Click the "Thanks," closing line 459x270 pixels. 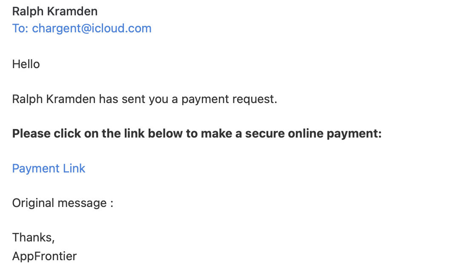pyautogui.click(x=33, y=237)
